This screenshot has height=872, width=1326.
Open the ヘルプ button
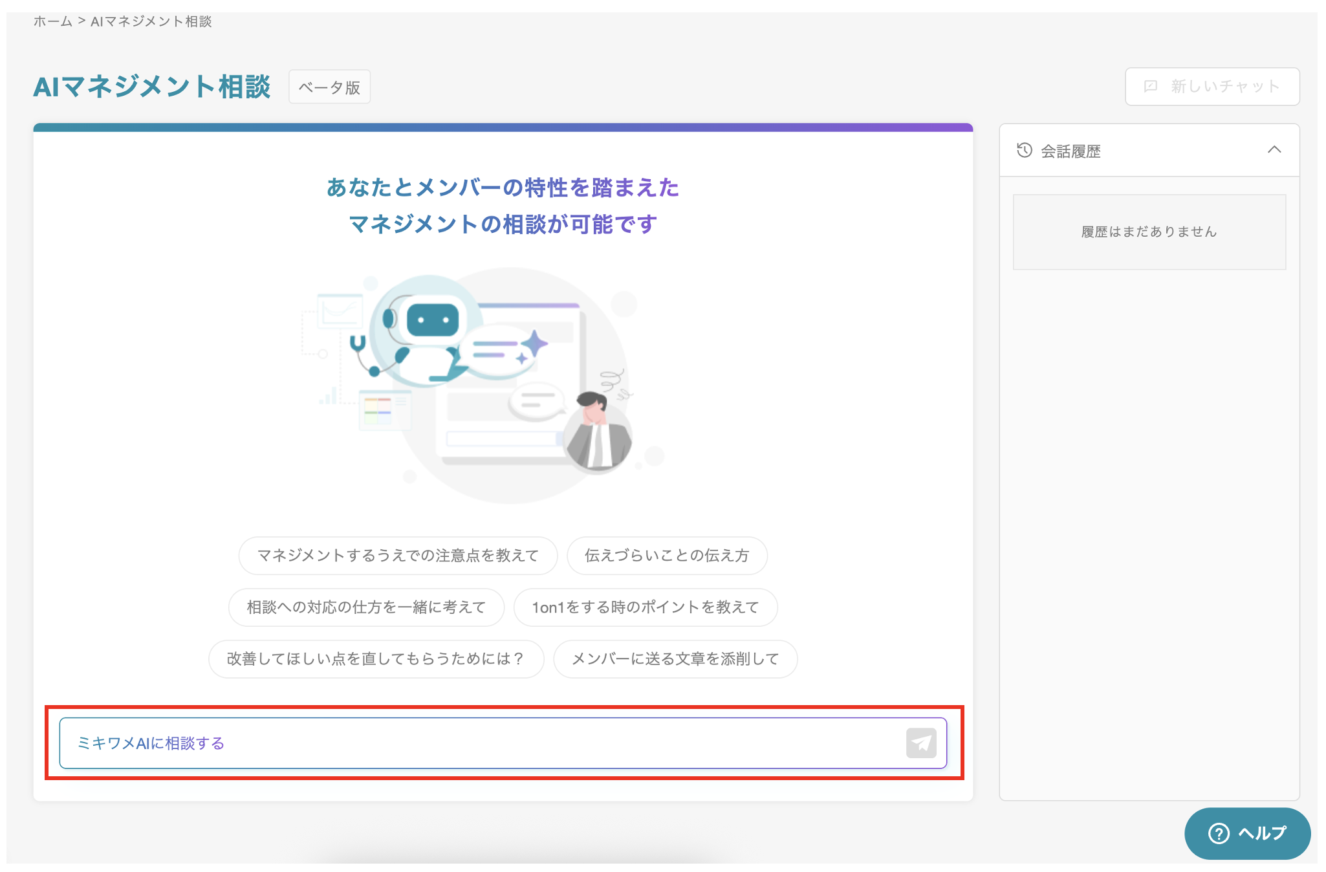(1247, 833)
